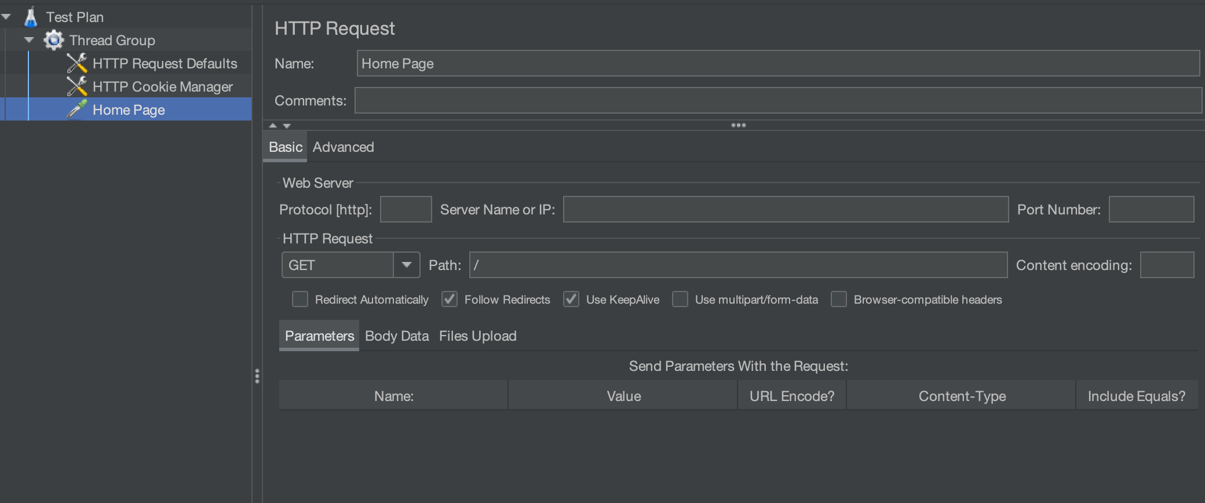This screenshot has width=1205, height=503.
Task: Enable Browser-compatible headers checkbox
Action: [x=839, y=299]
